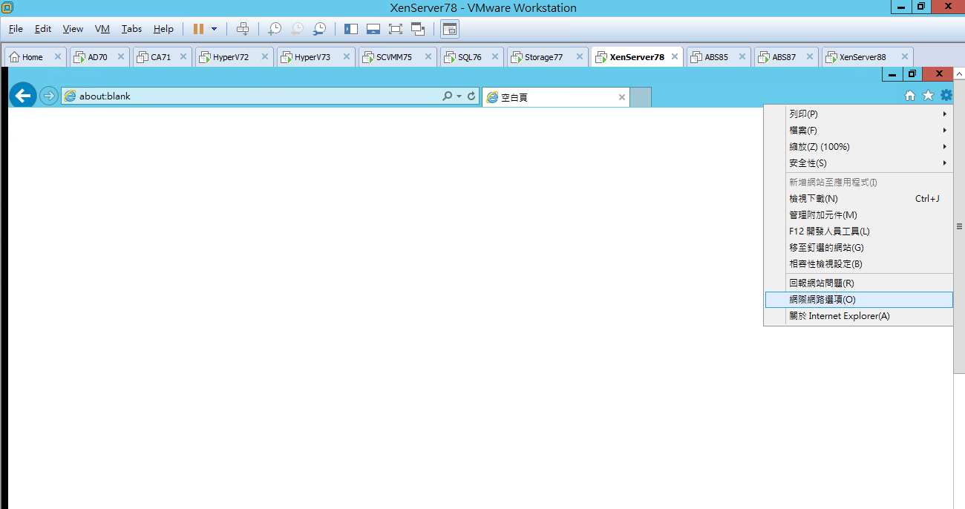This screenshot has height=509, width=965.
Task: Click the scrollbar up arrow
Action: (959, 75)
